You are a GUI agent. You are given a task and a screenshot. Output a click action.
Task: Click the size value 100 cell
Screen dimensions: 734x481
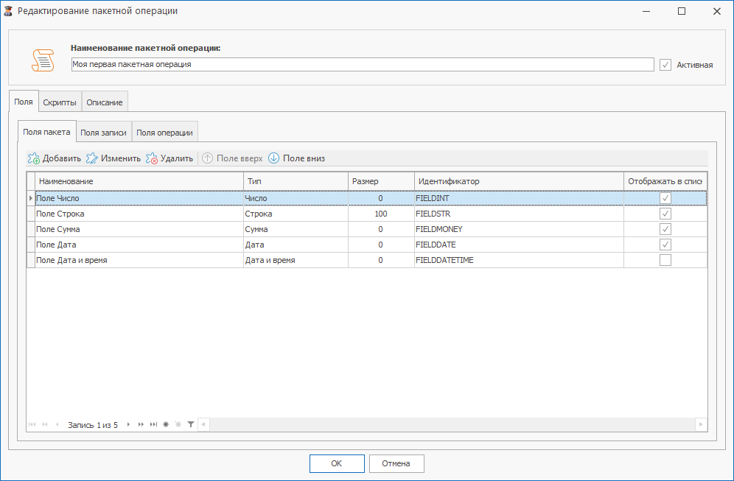381,214
